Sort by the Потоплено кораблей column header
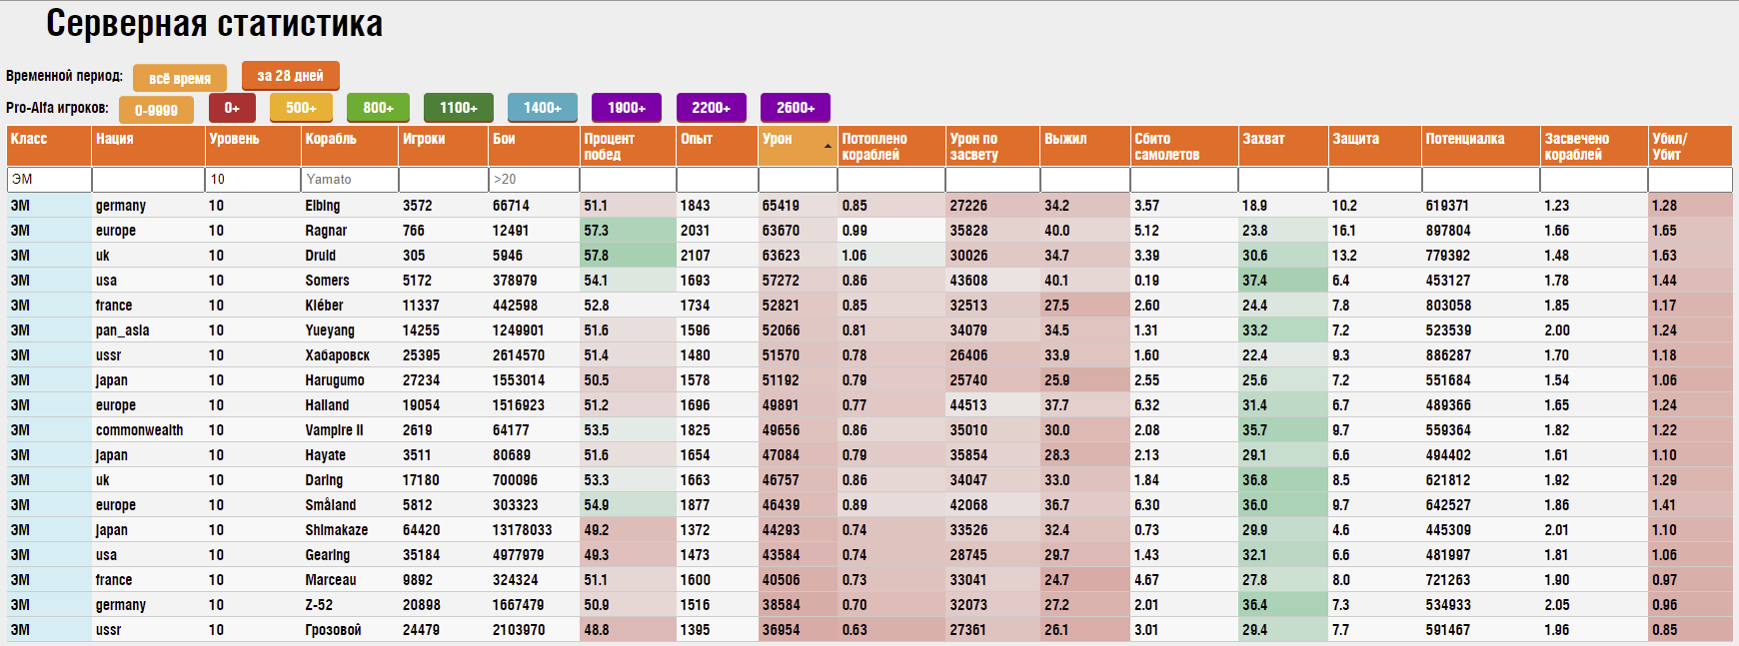Screen dimensions: 1739x646 (891, 146)
